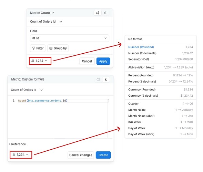Select Currency (Rounded) format
203x172 pixels.
161,89
